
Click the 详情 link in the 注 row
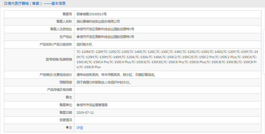[80, 128]
